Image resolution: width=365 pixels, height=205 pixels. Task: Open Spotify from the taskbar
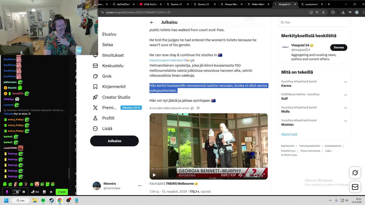(x=43, y=200)
